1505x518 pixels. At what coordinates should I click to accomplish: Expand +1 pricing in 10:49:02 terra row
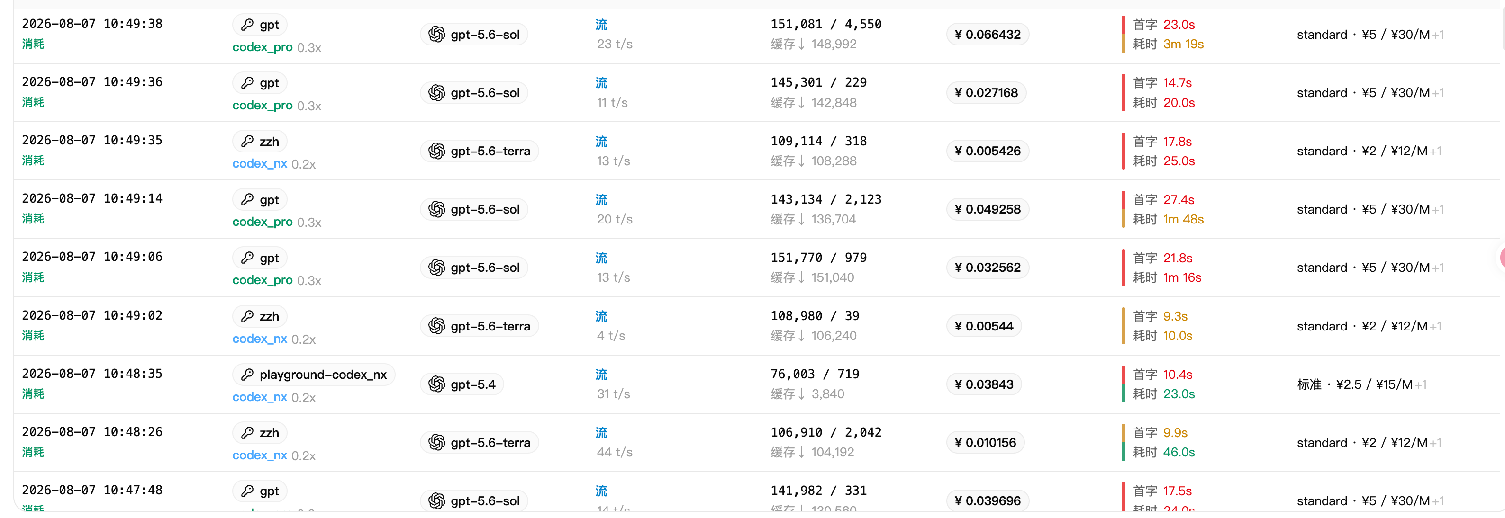tap(1435, 326)
